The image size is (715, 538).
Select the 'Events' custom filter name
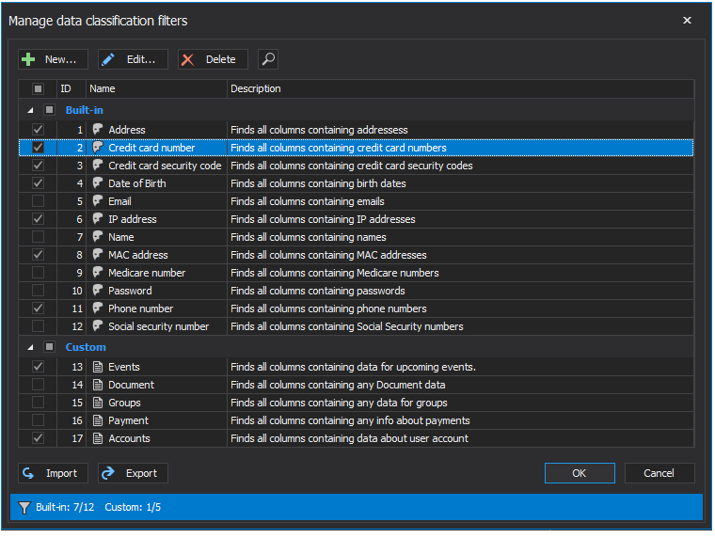[123, 367]
